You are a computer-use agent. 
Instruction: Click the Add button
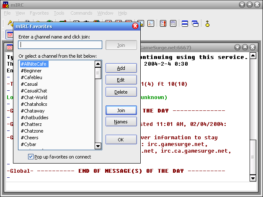click(121, 68)
